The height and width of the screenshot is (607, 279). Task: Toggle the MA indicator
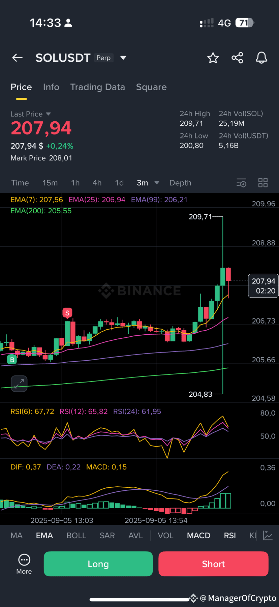17,536
